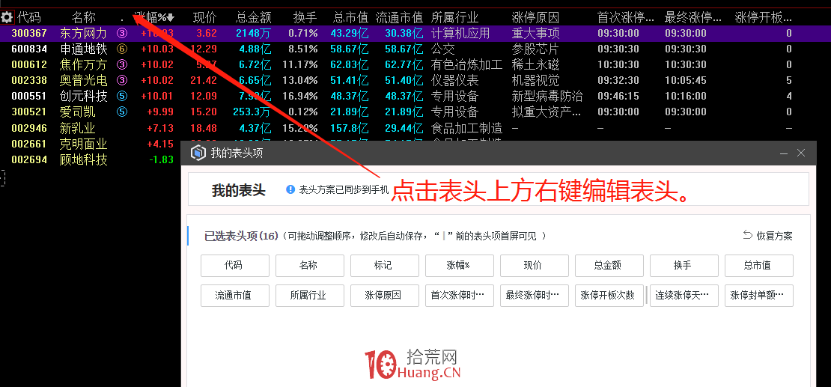Click the 换手 column header

click(x=305, y=17)
